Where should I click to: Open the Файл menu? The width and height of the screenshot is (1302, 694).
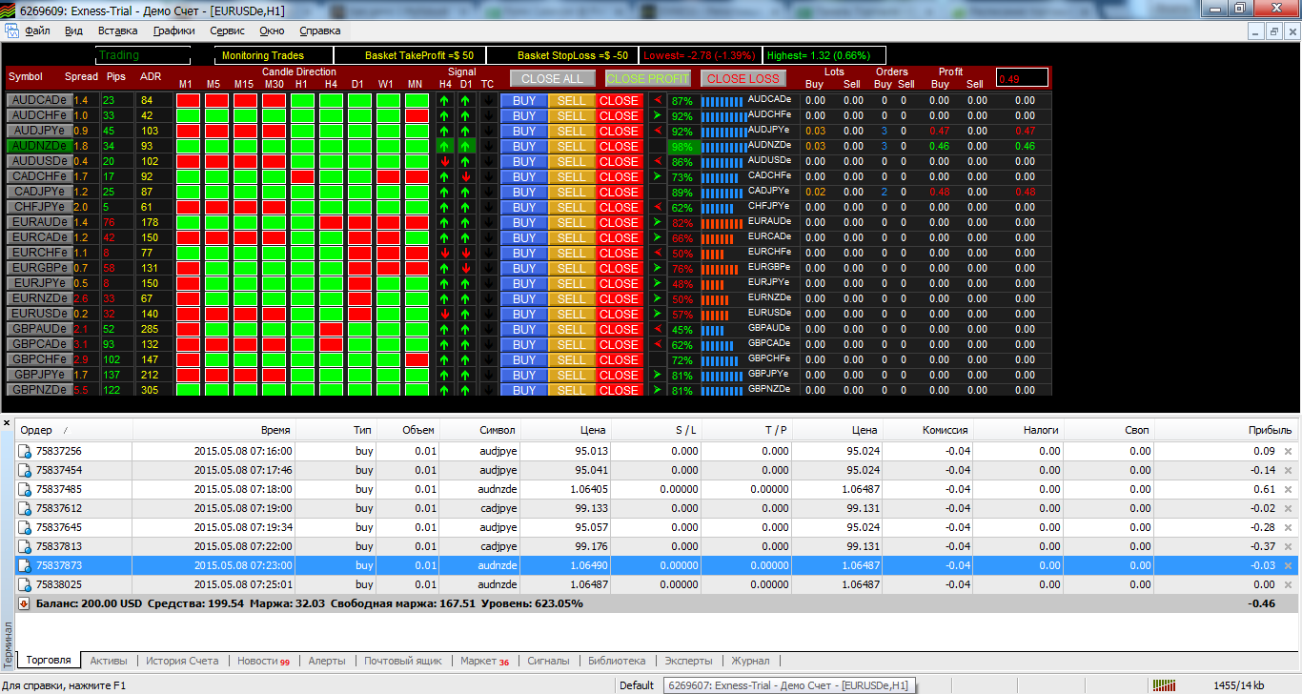38,31
